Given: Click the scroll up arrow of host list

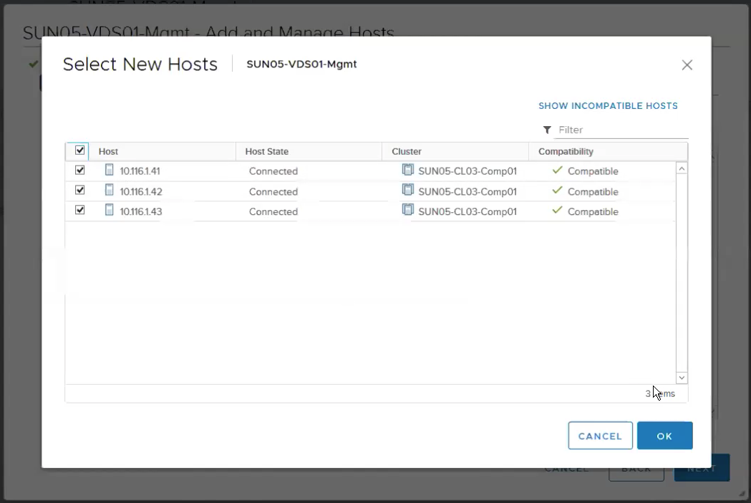Looking at the screenshot, I should pos(682,169).
